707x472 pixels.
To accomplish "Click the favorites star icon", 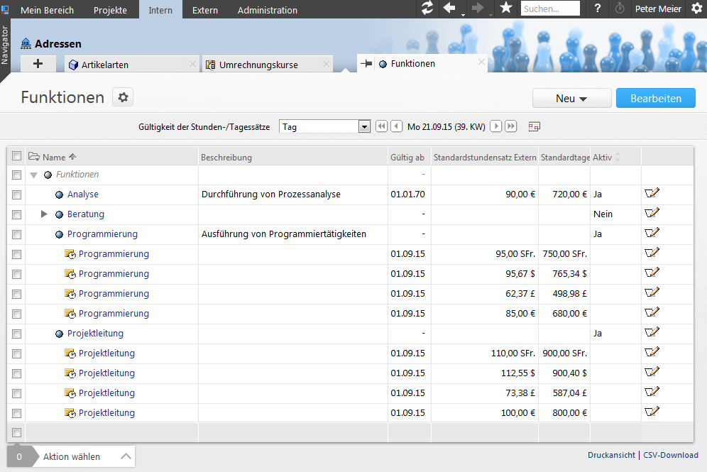I will tap(505, 9).
